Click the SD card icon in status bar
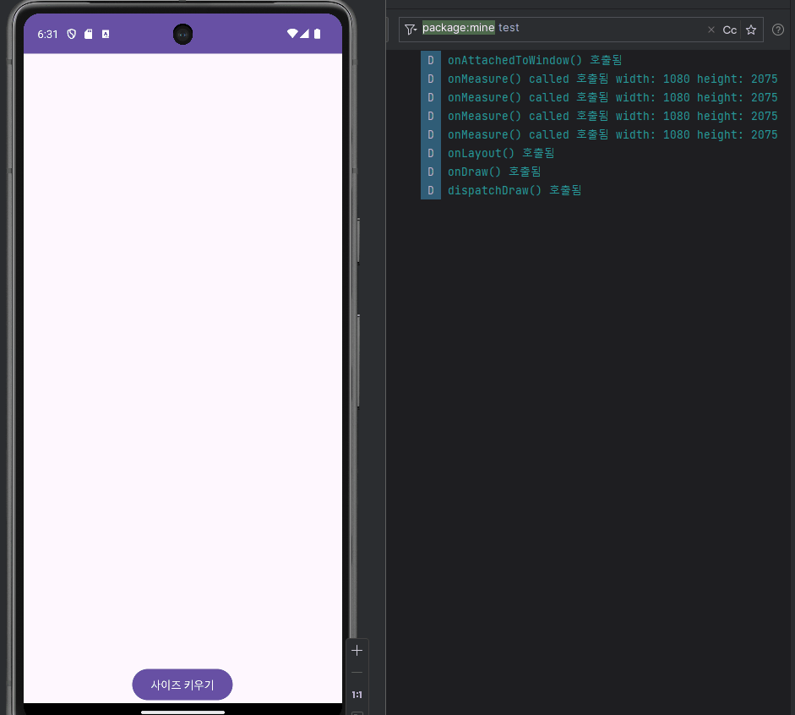The width and height of the screenshot is (795, 715). pos(88,34)
